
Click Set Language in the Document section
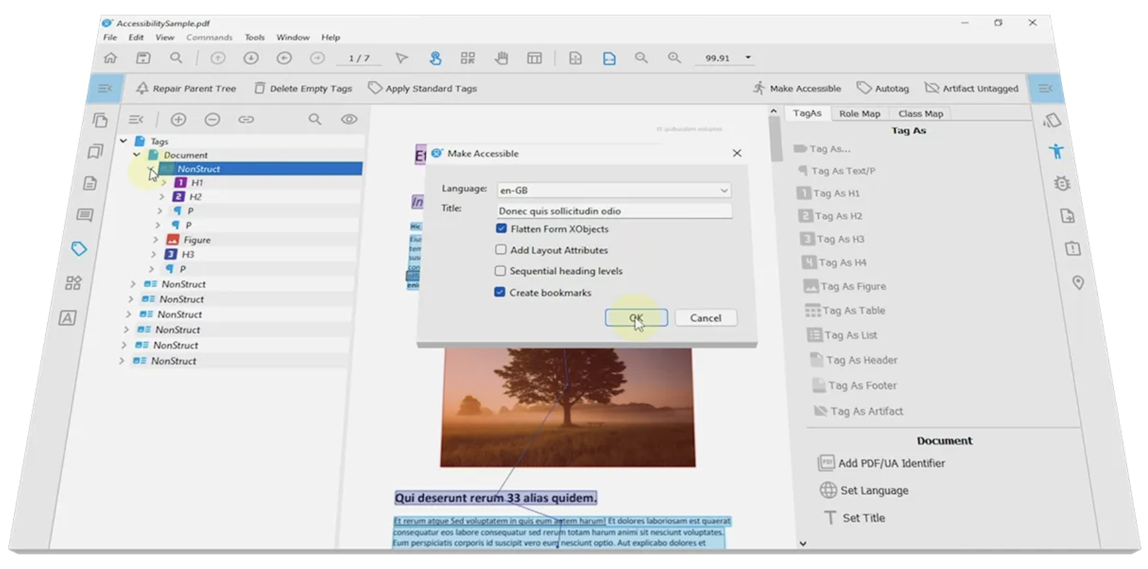tap(864, 491)
